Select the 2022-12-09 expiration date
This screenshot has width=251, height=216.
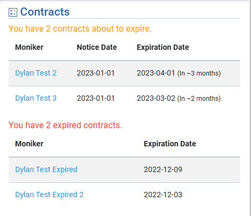163,169
